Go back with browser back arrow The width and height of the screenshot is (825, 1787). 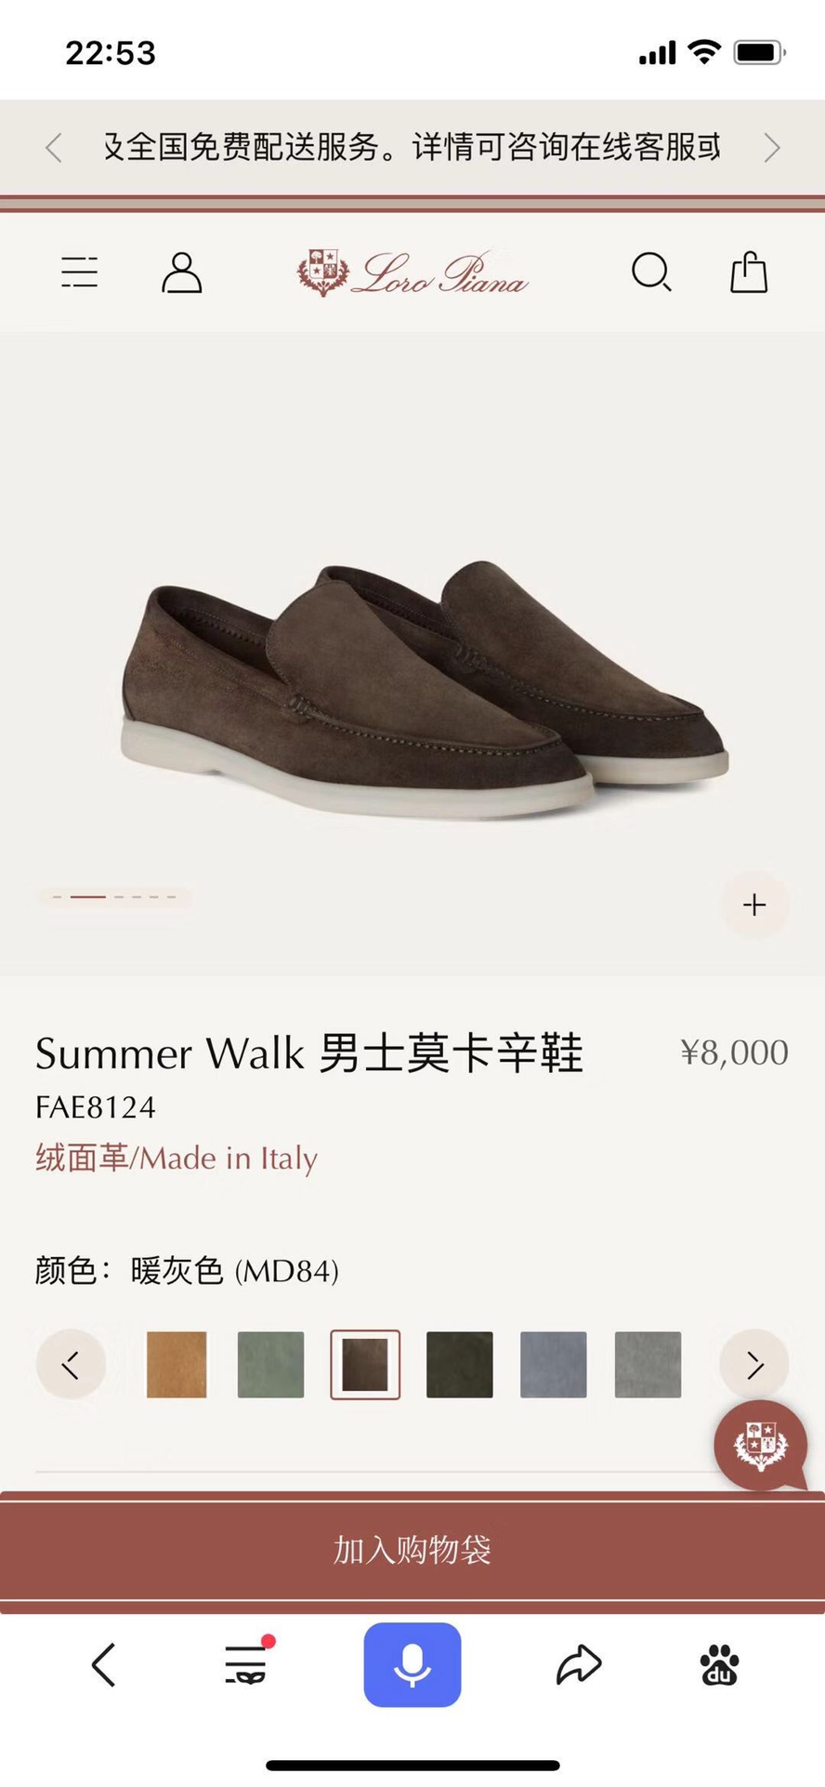(103, 1664)
